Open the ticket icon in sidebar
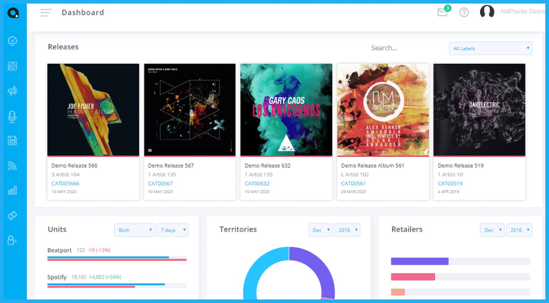This screenshot has width=549, height=303. click(12, 215)
